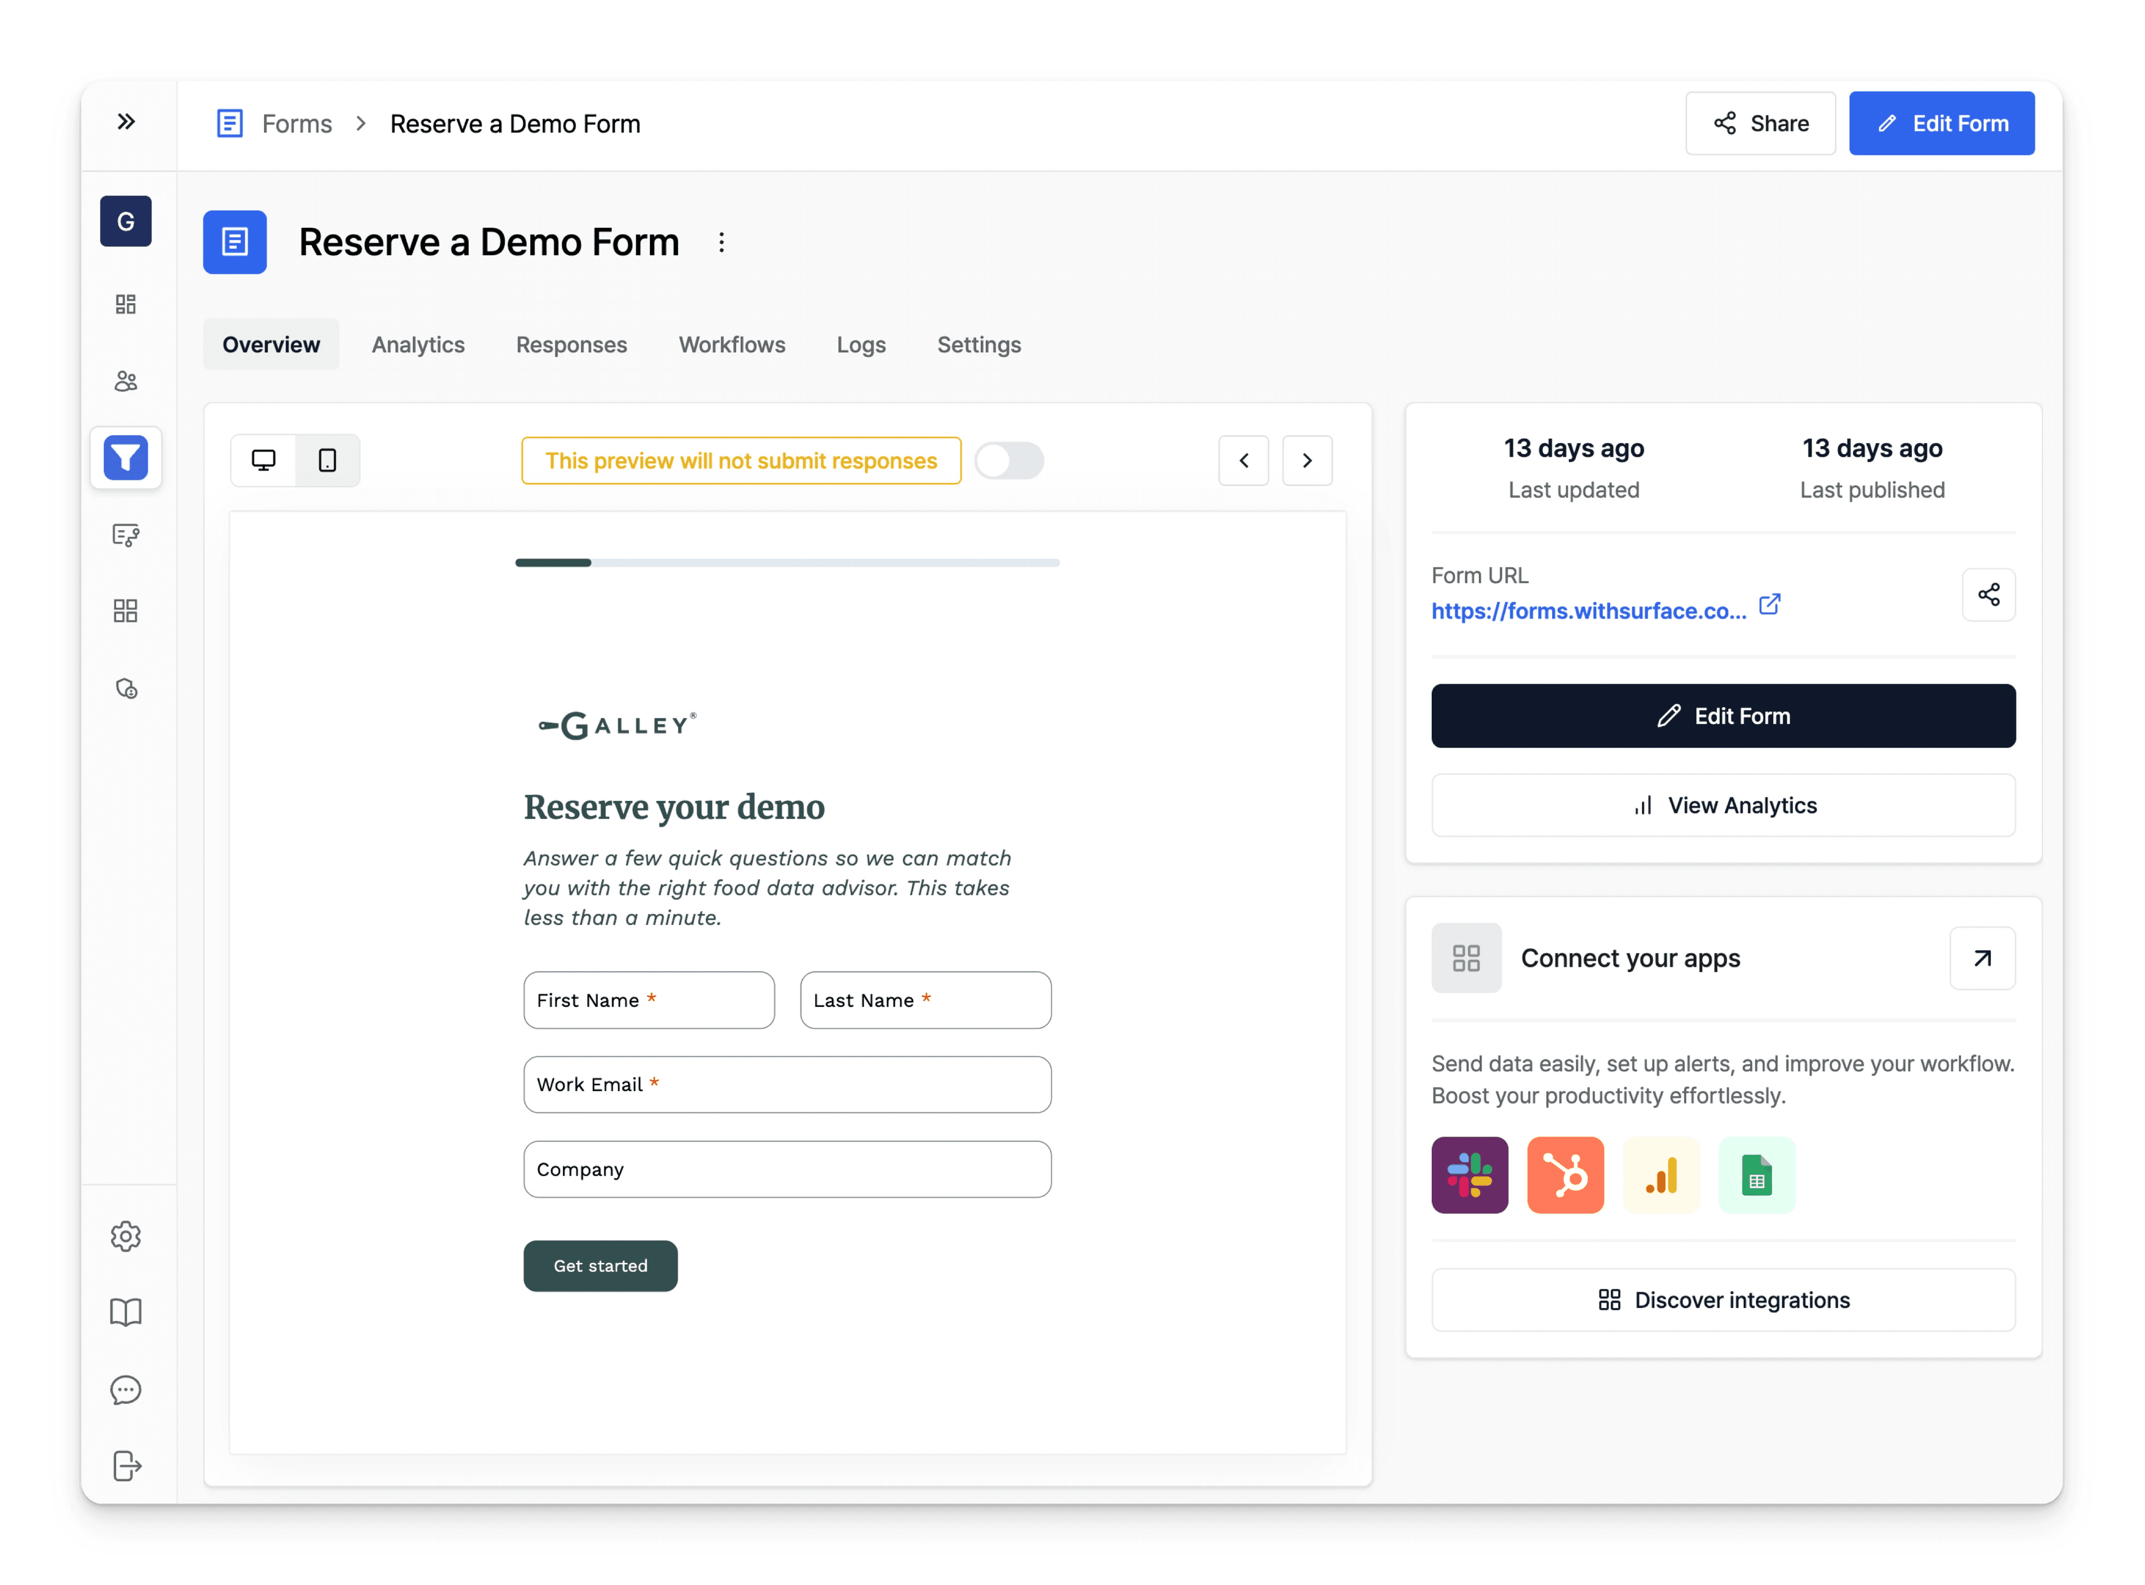
Task: Click the Google Sheets integration icon
Action: pos(1755,1175)
